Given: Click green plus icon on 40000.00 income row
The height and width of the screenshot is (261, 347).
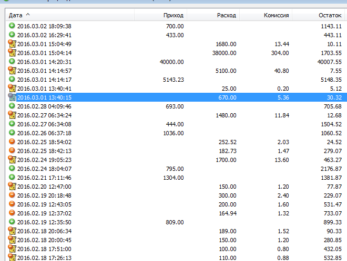Looking at the screenshot, I should point(12,61).
